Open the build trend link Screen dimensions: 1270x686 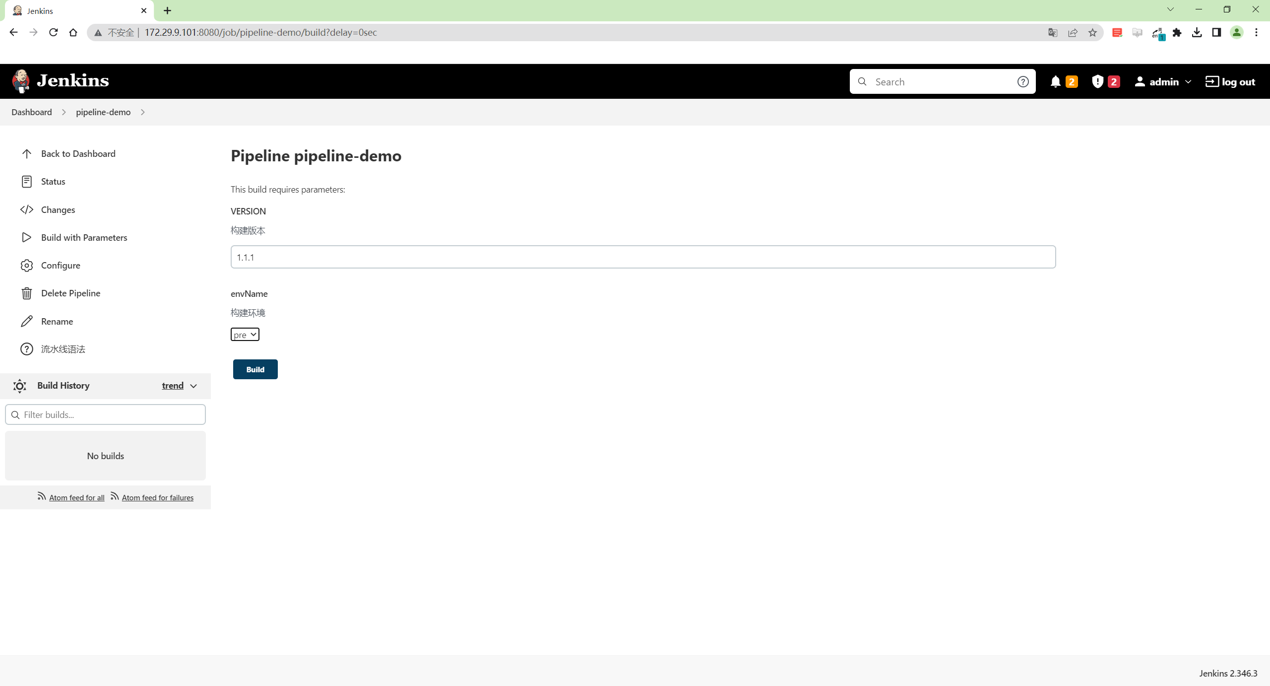click(173, 386)
